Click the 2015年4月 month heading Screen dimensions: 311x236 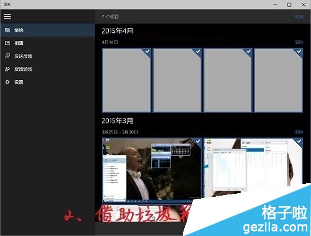pos(118,31)
